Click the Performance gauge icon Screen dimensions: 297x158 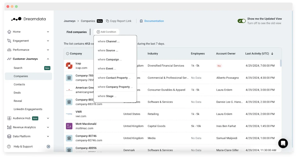click(9, 50)
